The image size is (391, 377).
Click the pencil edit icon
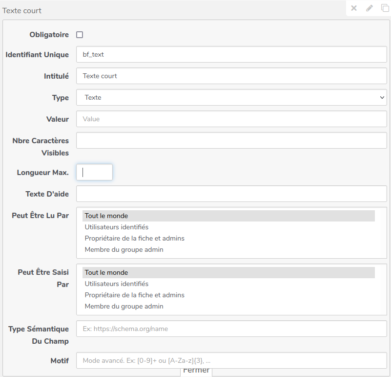pyautogui.click(x=370, y=8)
